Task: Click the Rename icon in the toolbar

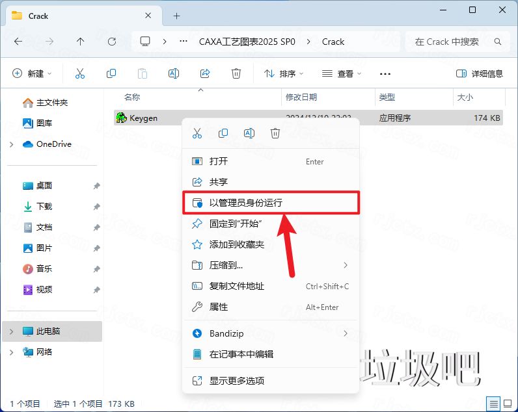Action: [x=174, y=73]
